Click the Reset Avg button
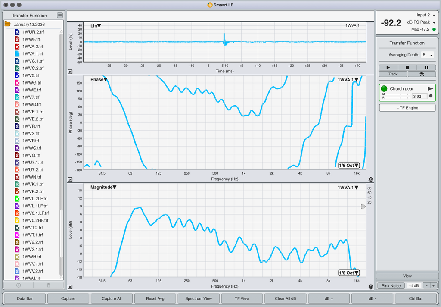Screen dimensions: 441x307 tap(155, 298)
